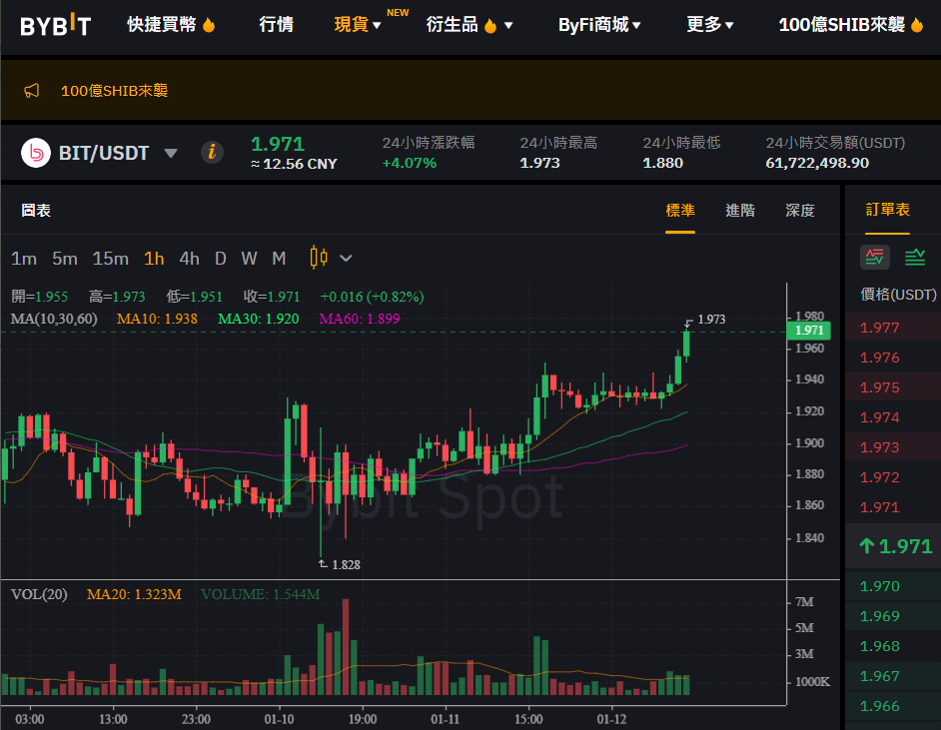The width and height of the screenshot is (941, 730).
Task: Select the 15m timeframe
Action: click(x=111, y=259)
